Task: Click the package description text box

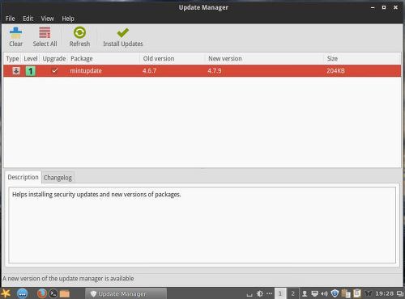Action: coord(202,225)
